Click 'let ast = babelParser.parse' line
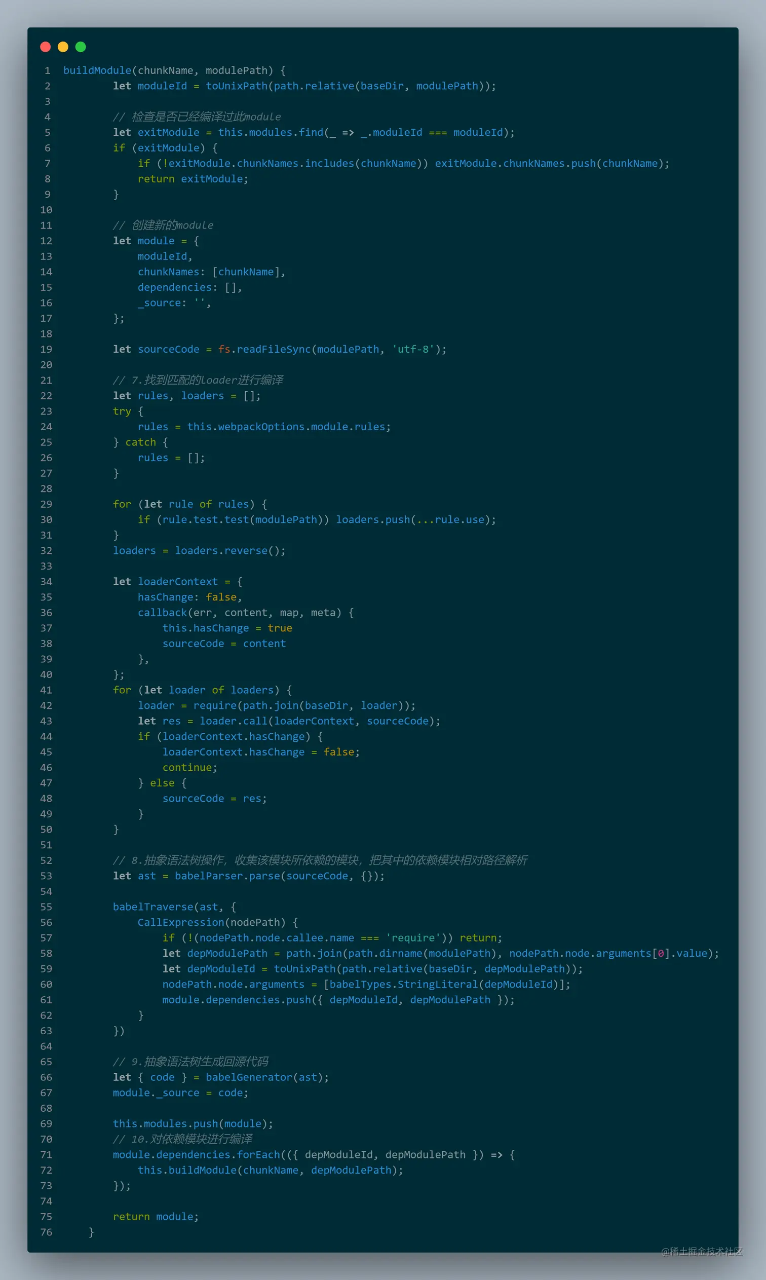Screen dimensions: 766x1280 249,875
